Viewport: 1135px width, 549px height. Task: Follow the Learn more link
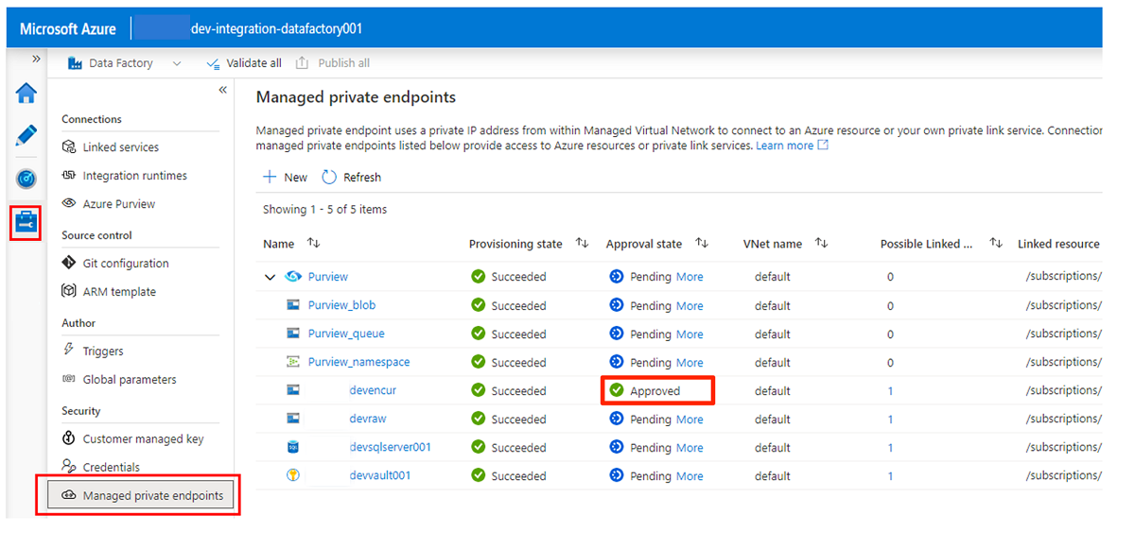coord(793,146)
